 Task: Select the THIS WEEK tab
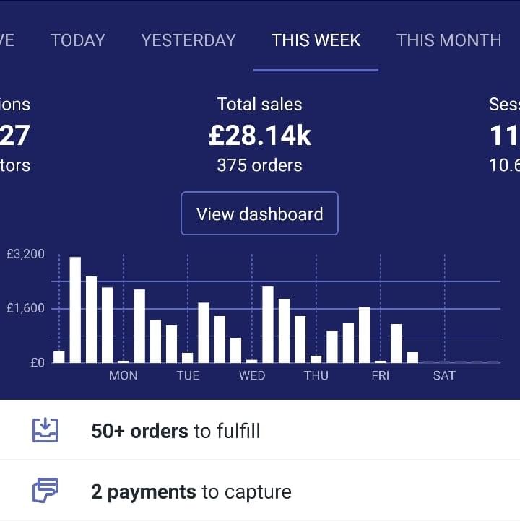point(316,40)
